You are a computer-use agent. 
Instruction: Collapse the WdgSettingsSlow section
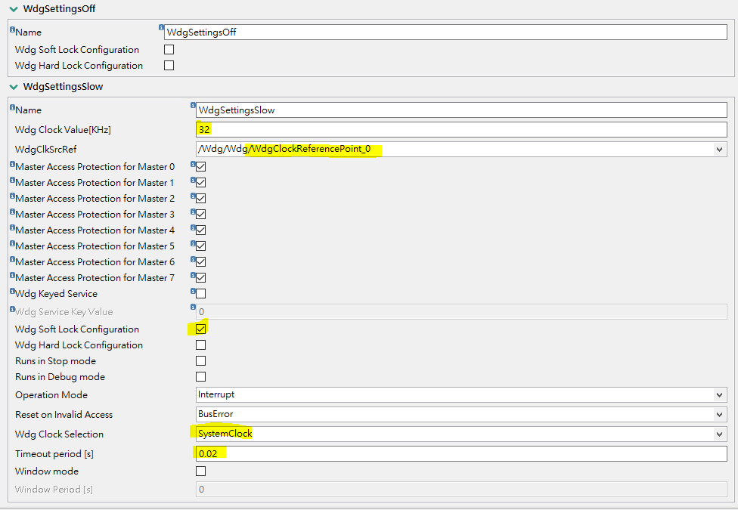click(x=14, y=87)
